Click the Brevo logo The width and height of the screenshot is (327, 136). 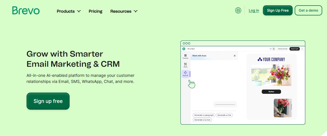point(26,11)
